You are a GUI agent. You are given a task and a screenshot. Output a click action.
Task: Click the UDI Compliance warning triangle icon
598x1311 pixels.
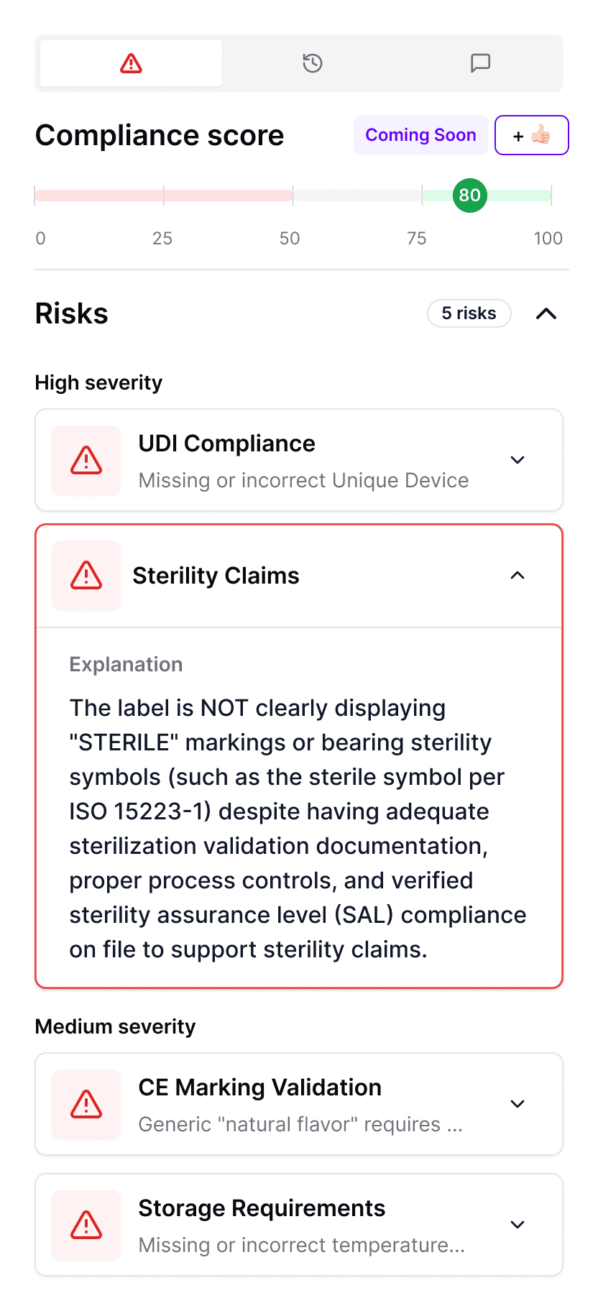pyautogui.click(x=86, y=460)
